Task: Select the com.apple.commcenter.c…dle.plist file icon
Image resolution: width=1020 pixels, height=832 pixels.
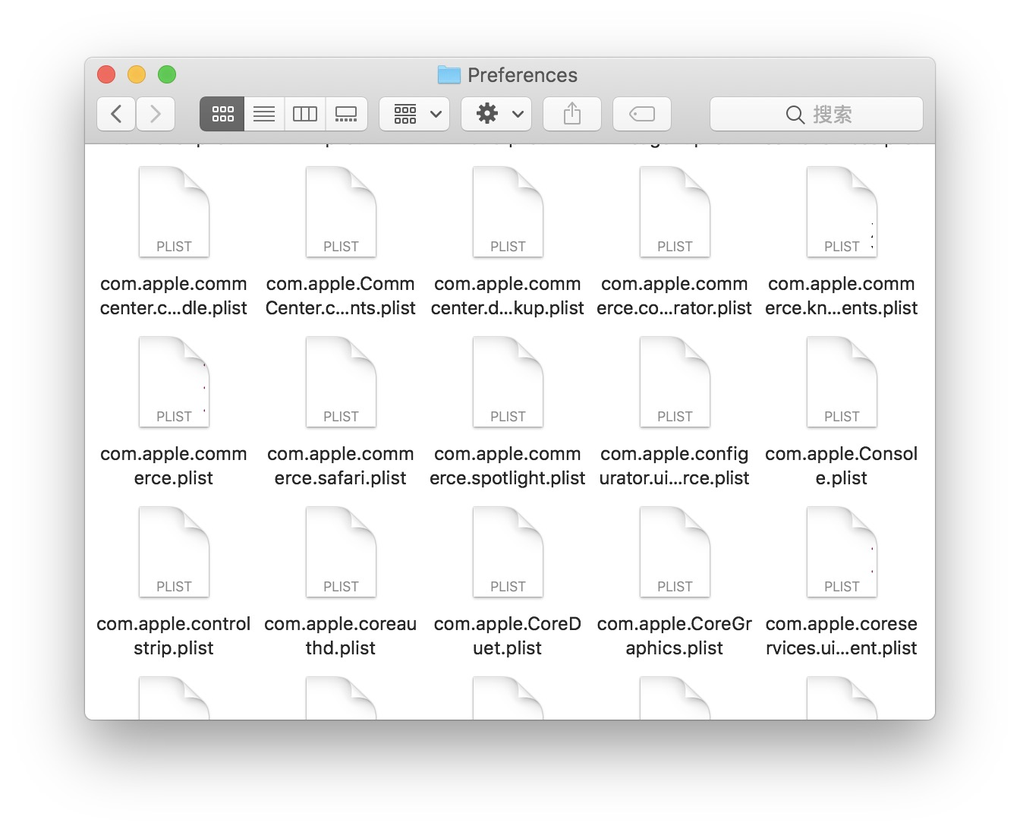Action: [x=174, y=212]
